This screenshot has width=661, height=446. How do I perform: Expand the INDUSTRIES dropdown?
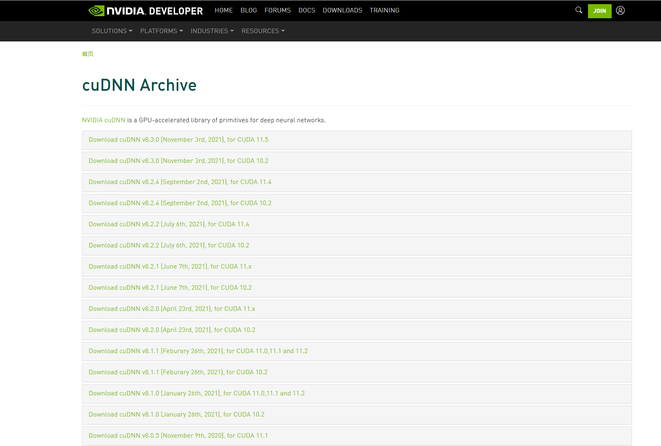click(212, 31)
